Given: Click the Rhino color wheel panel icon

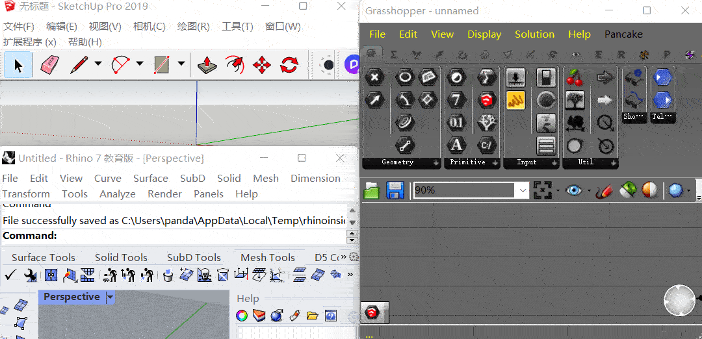Looking at the screenshot, I should [x=242, y=316].
